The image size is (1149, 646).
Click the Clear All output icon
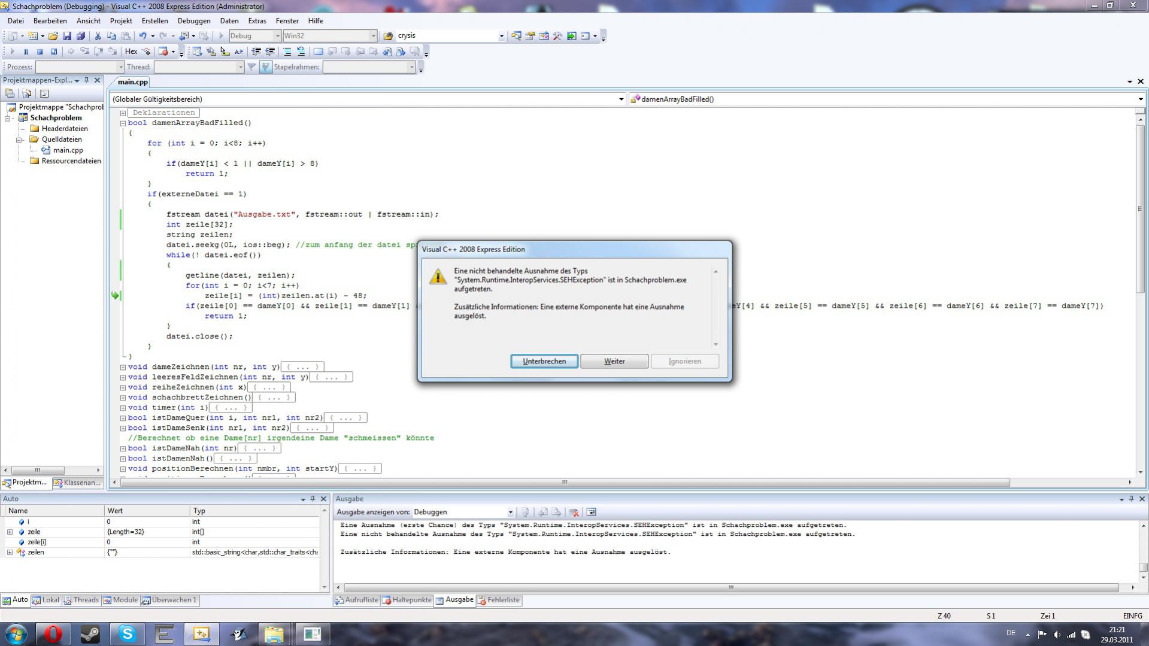click(574, 512)
